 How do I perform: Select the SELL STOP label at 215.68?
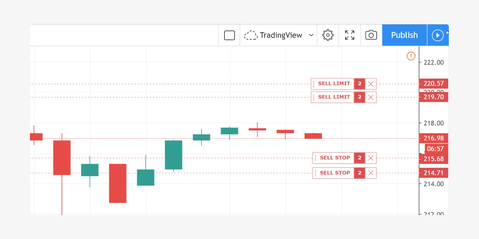(335, 158)
